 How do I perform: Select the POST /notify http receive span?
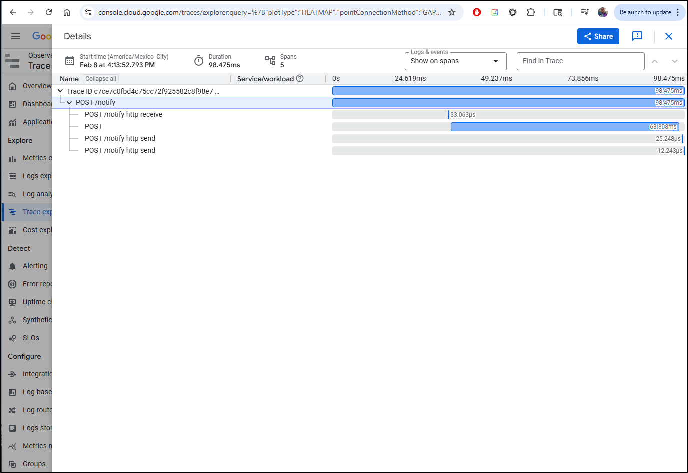point(123,115)
